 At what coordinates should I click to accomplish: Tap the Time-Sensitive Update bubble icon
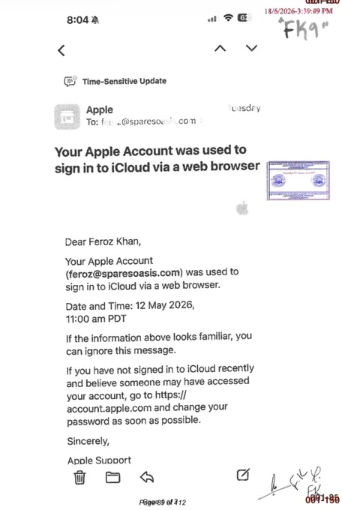(70, 81)
